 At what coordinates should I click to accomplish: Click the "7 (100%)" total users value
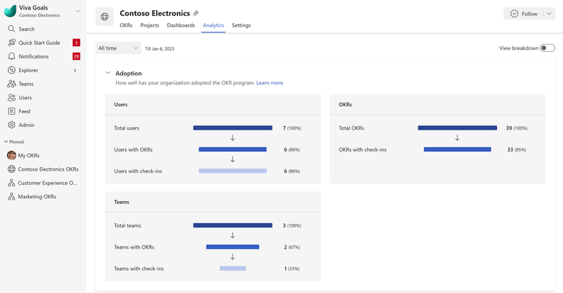click(292, 128)
